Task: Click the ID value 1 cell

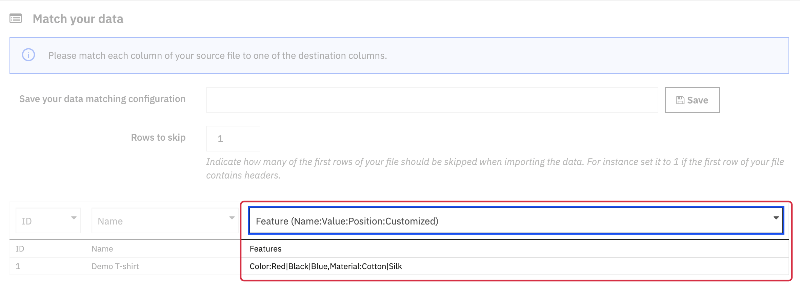Action: click(18, 266)
